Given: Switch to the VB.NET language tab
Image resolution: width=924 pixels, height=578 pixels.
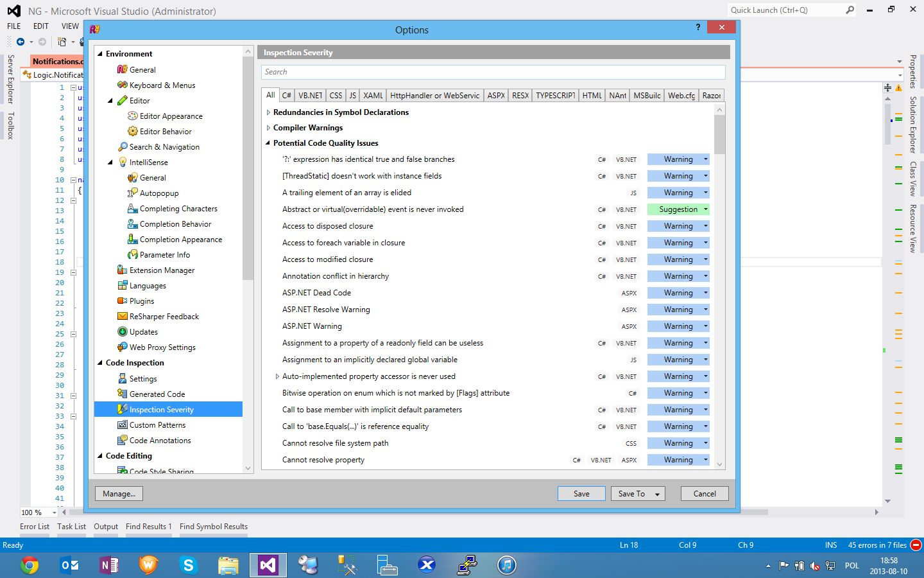Looking at the screenshot, I should click(x=311, y=95).
